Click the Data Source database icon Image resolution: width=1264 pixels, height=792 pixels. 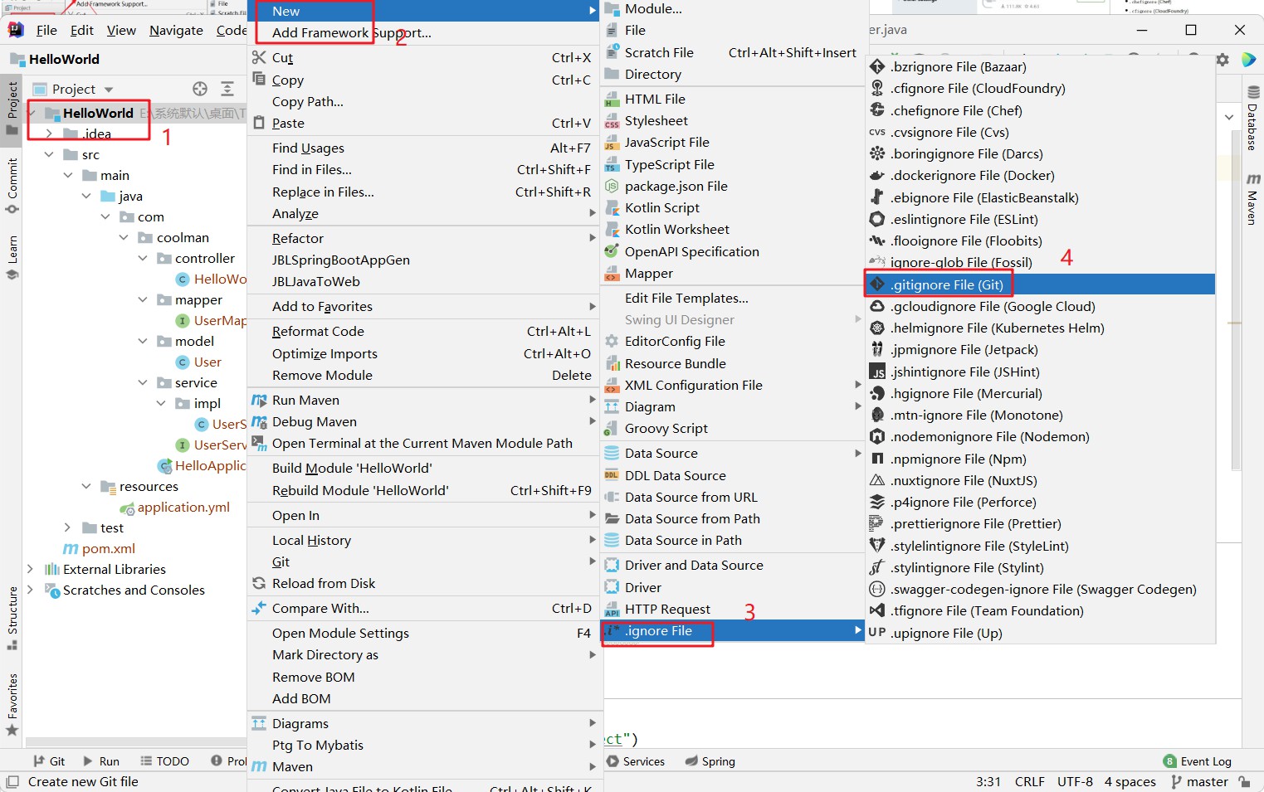(x=612, y=454)
